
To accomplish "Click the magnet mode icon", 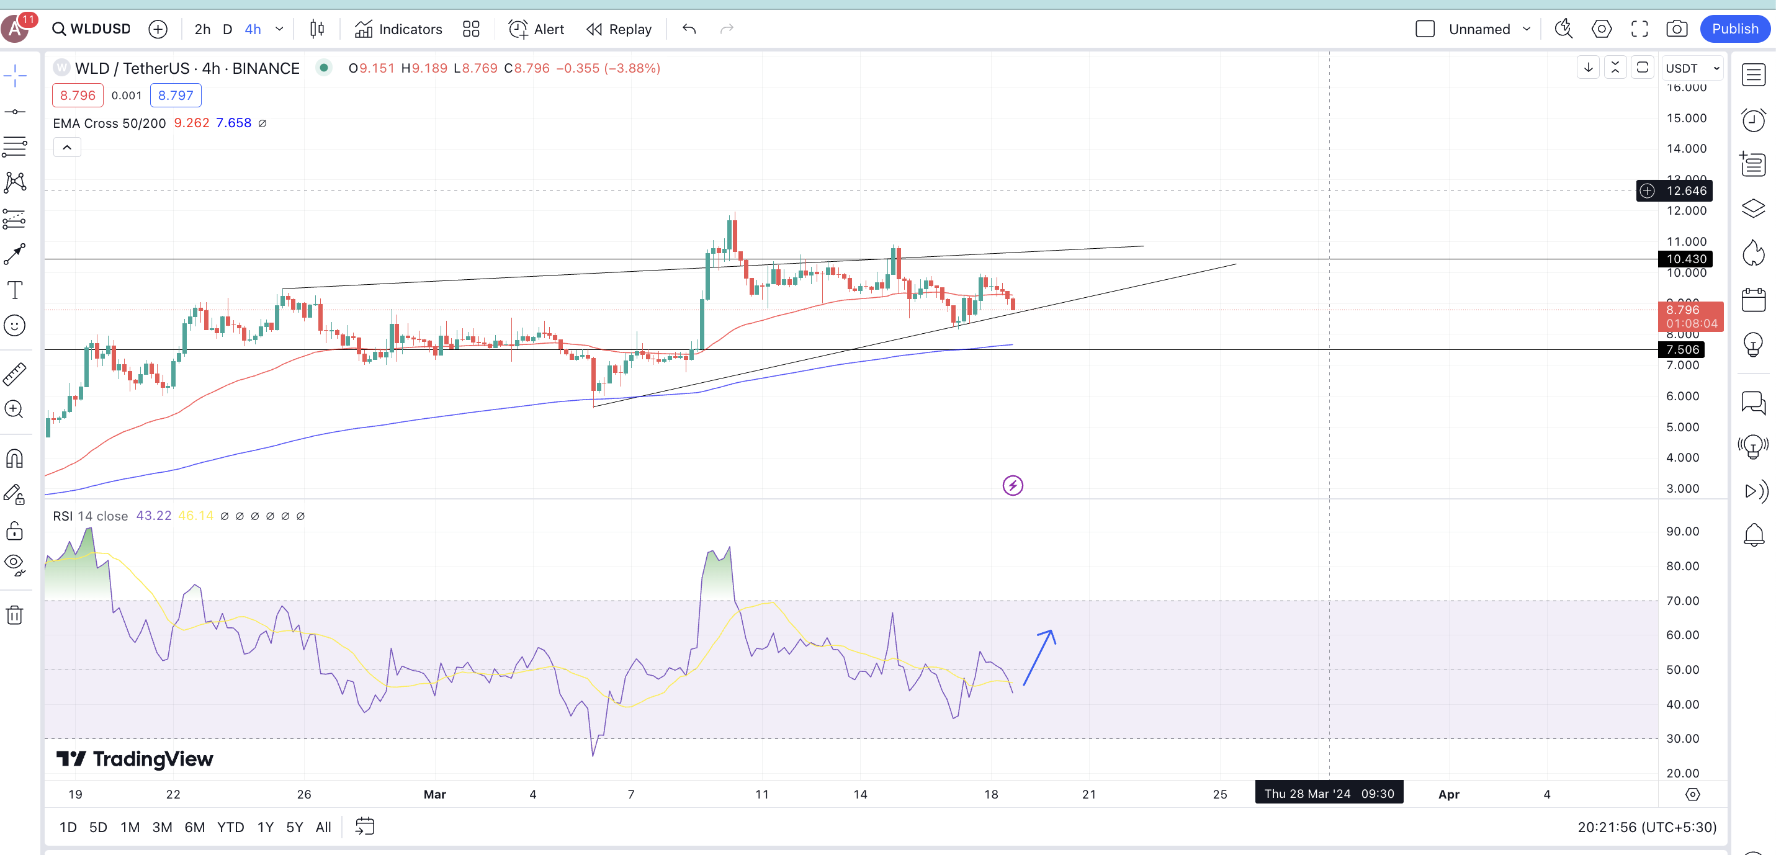I will [14, 459].
